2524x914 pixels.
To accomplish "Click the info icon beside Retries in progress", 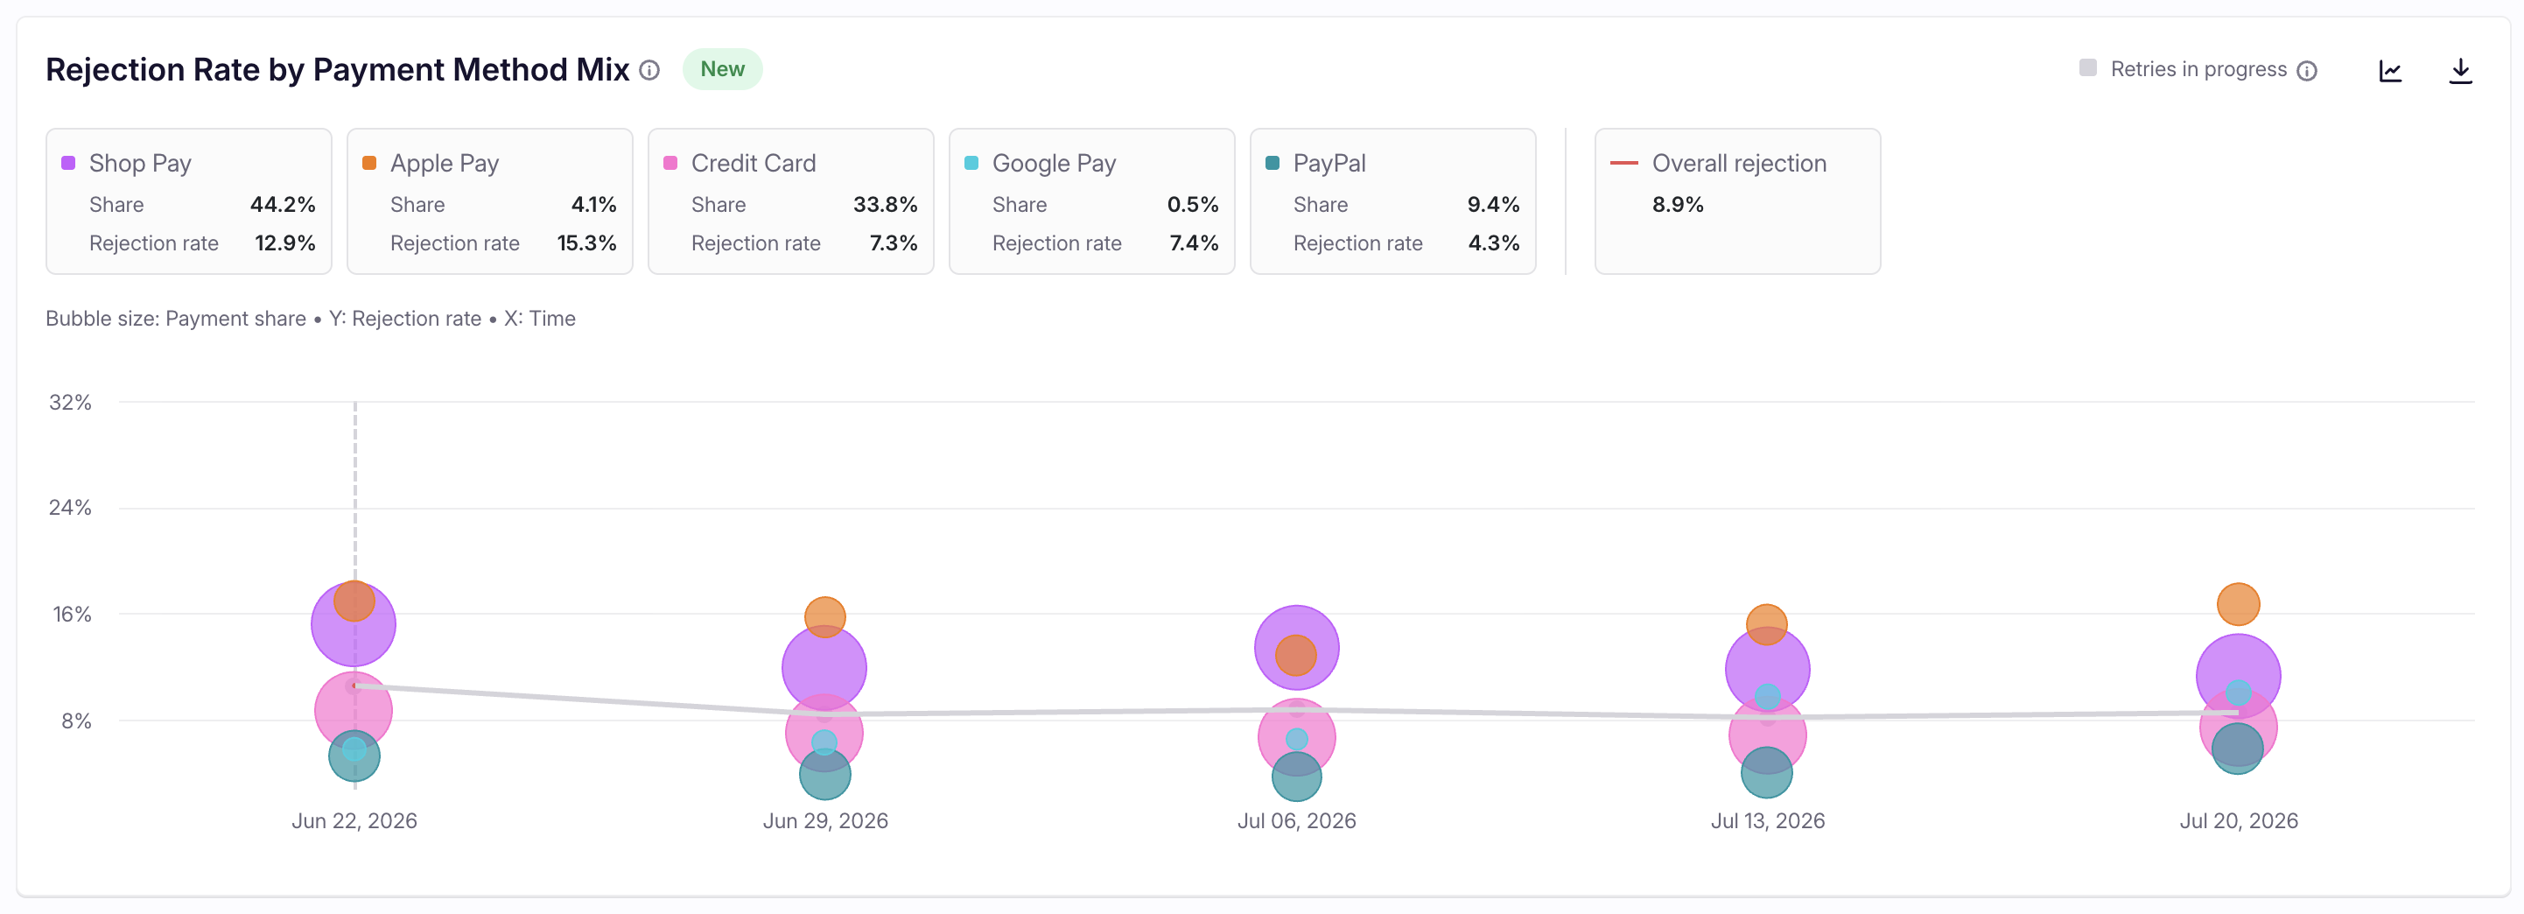I will coord(2308,71).
